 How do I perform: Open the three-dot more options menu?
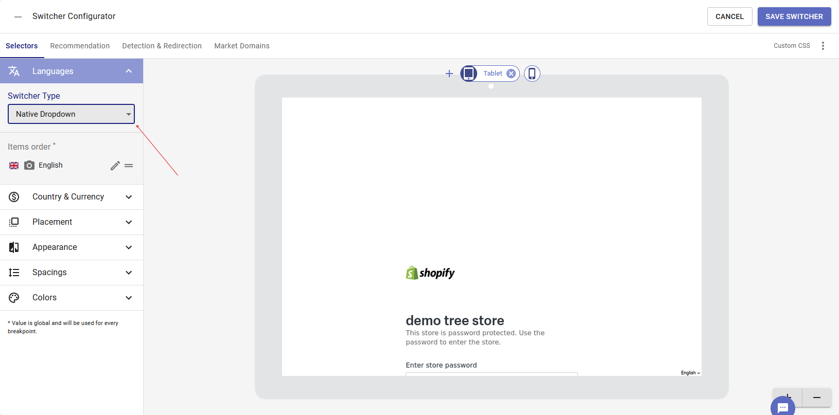pos(823,46)
